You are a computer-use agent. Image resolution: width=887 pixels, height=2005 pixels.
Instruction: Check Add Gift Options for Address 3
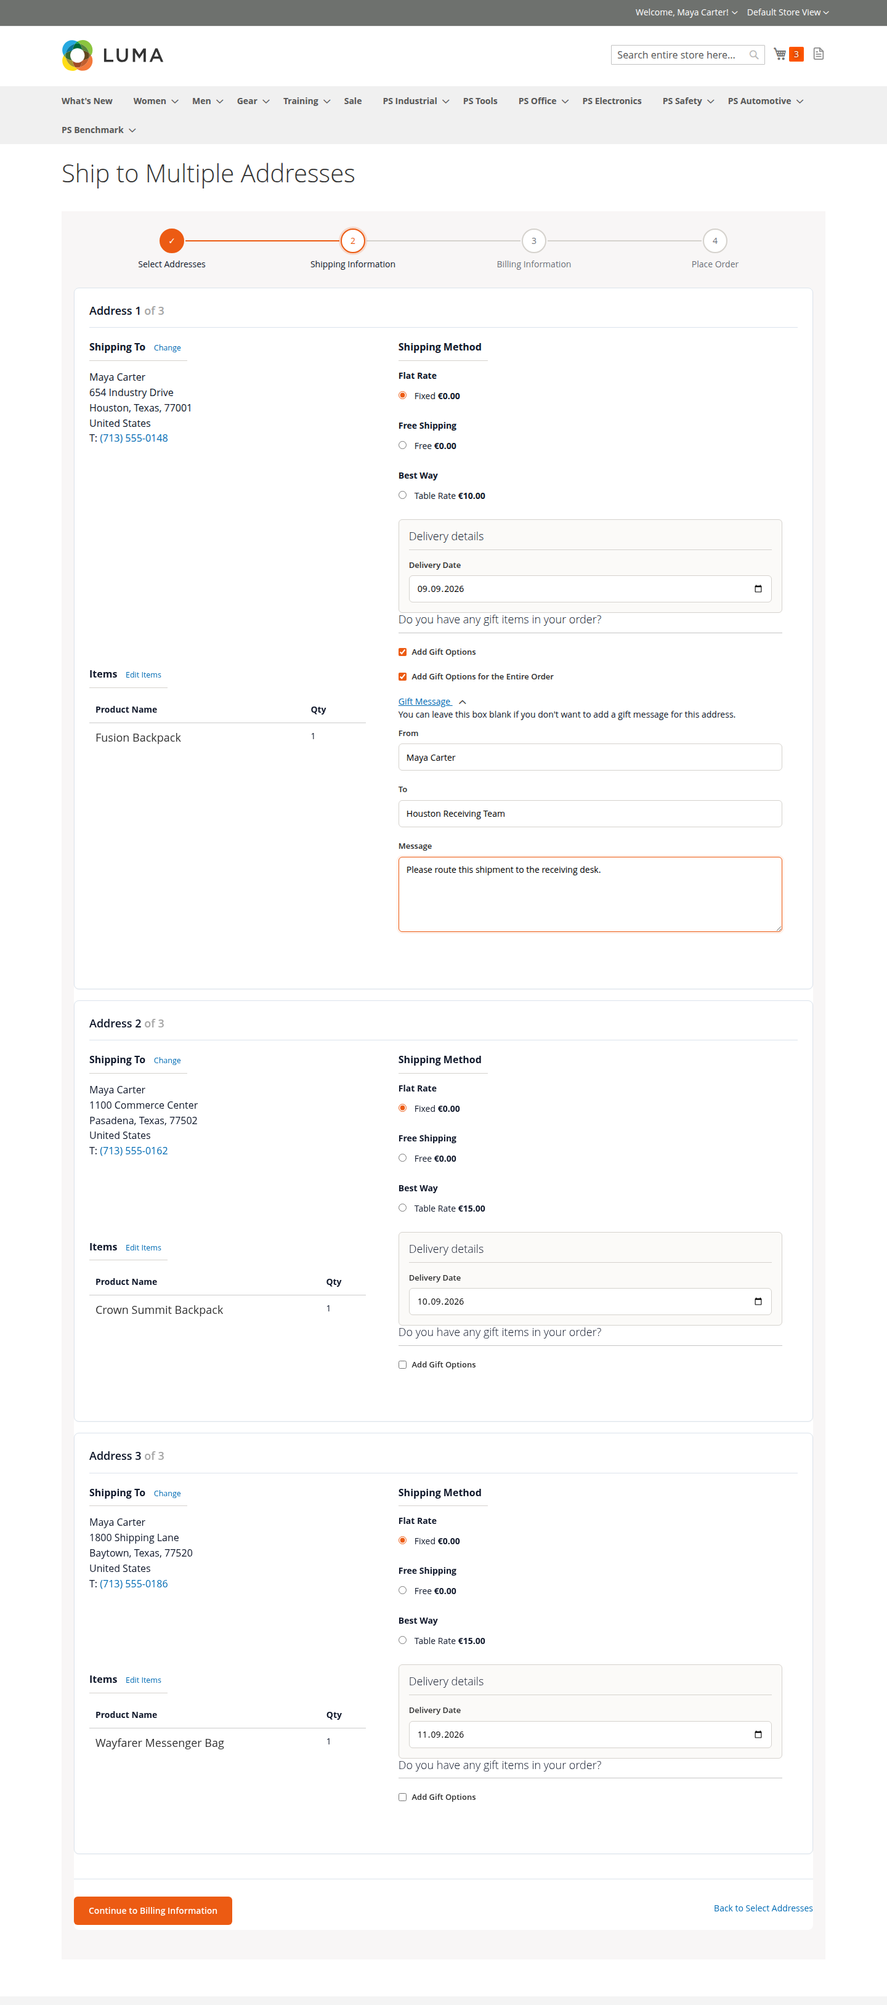(x=402, y=1797)
